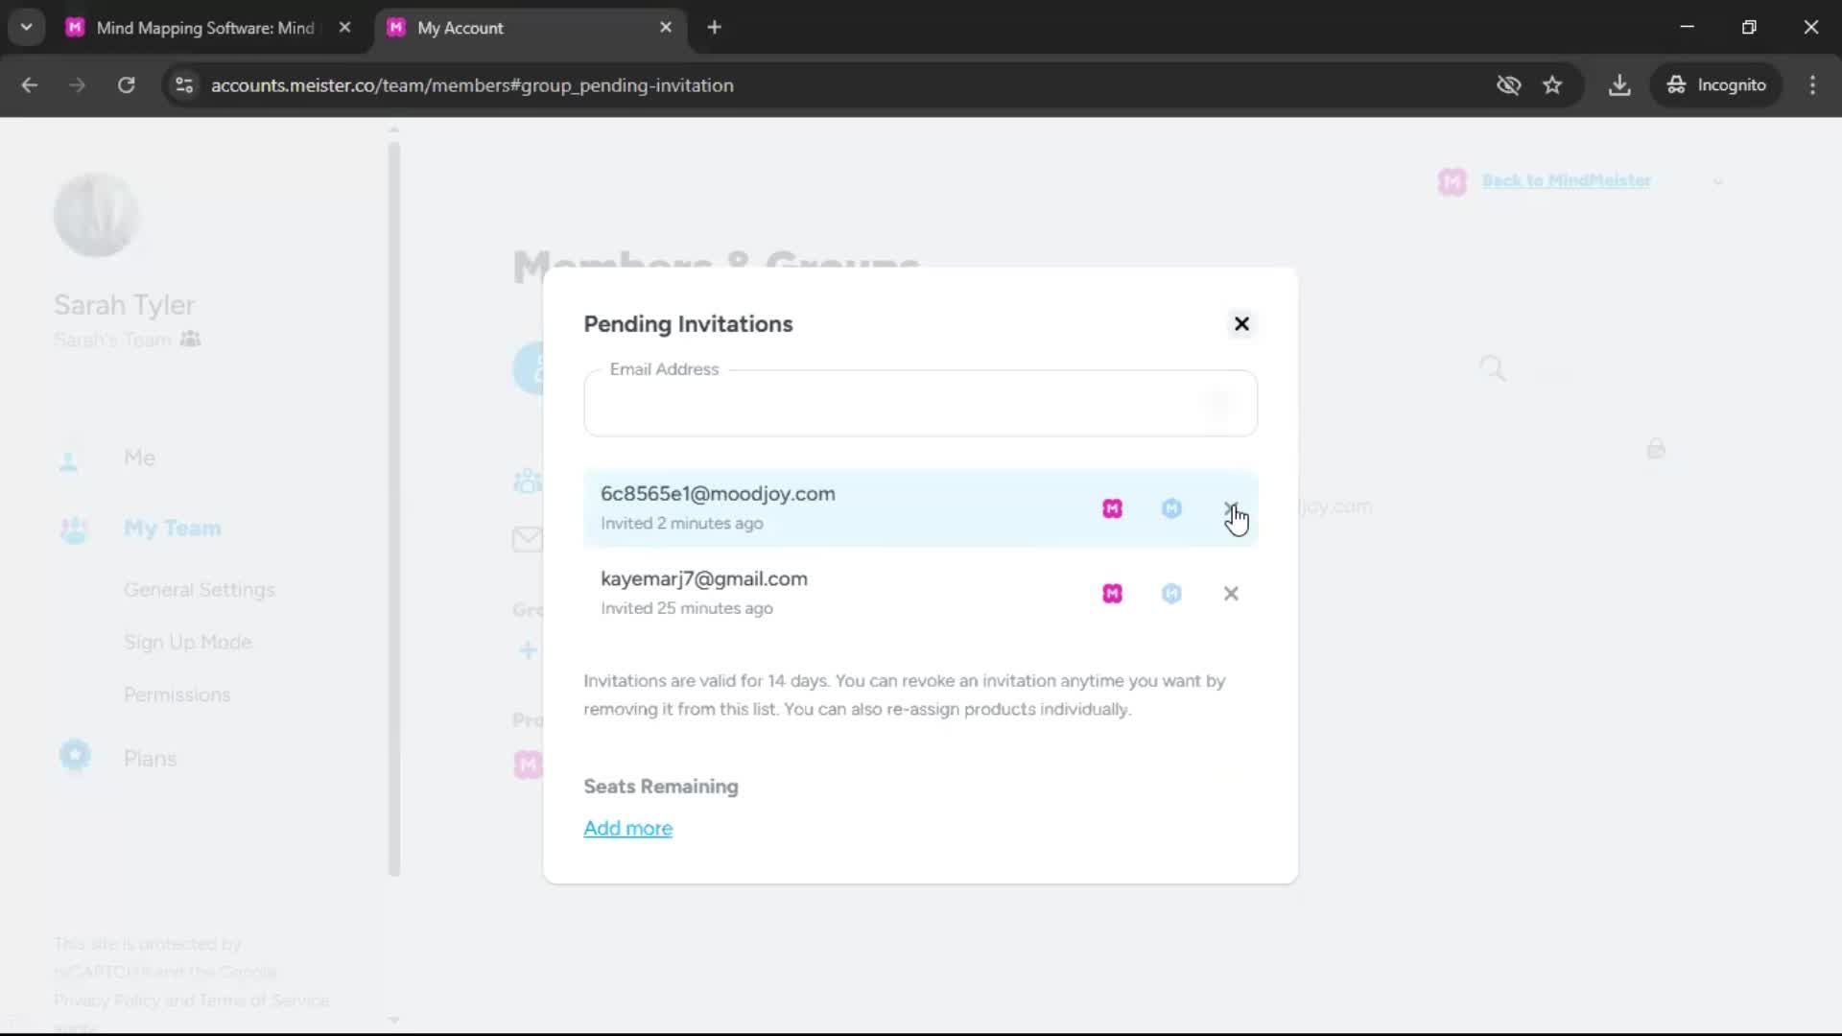Go back to previous page
The height and width of the screenshot is (1036, 1842).
30,85
